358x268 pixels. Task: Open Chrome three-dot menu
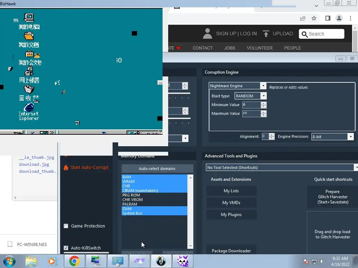coord(350,18)
